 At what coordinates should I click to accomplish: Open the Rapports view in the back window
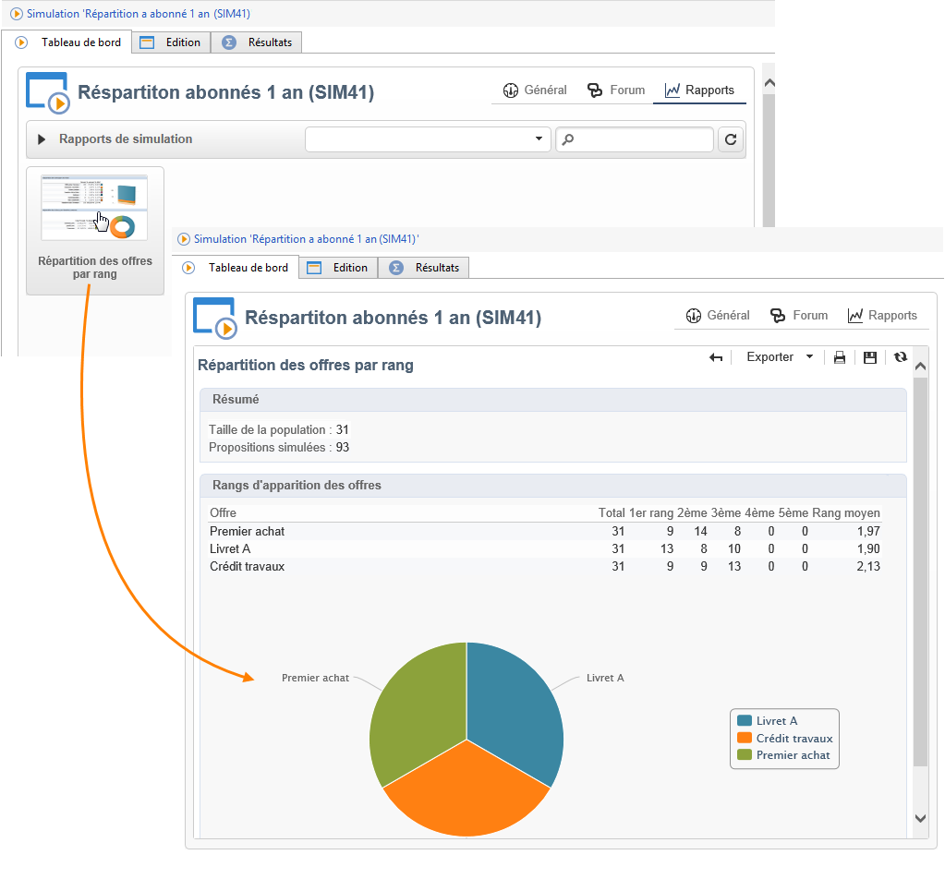(x=699, y=90)
